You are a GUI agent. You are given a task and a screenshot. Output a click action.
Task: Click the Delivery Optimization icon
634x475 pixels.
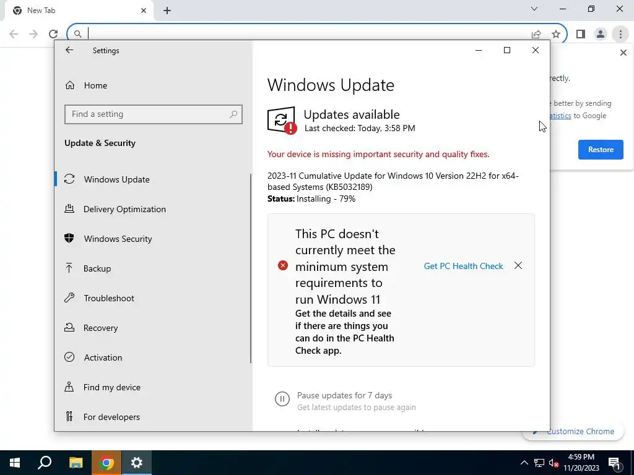69,209
